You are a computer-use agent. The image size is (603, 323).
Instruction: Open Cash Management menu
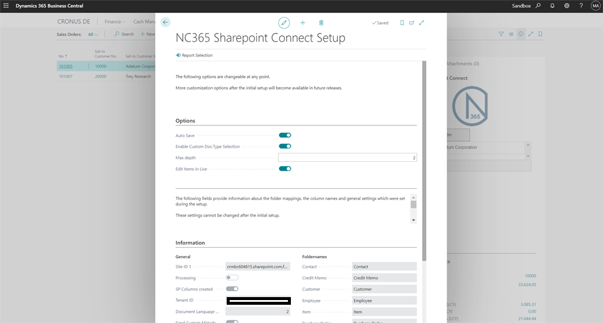pyautogui.click(x=144, y=22)
